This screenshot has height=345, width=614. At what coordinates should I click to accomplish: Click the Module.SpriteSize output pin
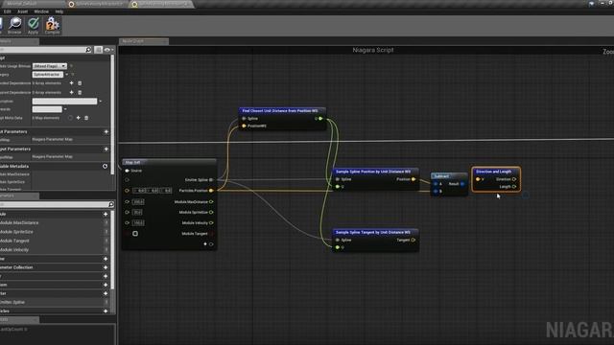tap(211, 213)
